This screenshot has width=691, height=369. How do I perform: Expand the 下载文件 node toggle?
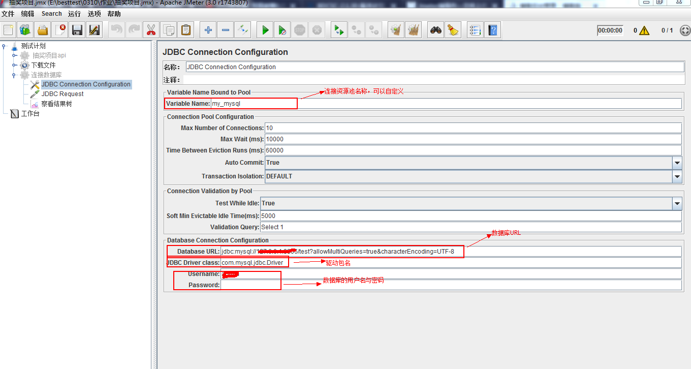coord(14,65)
